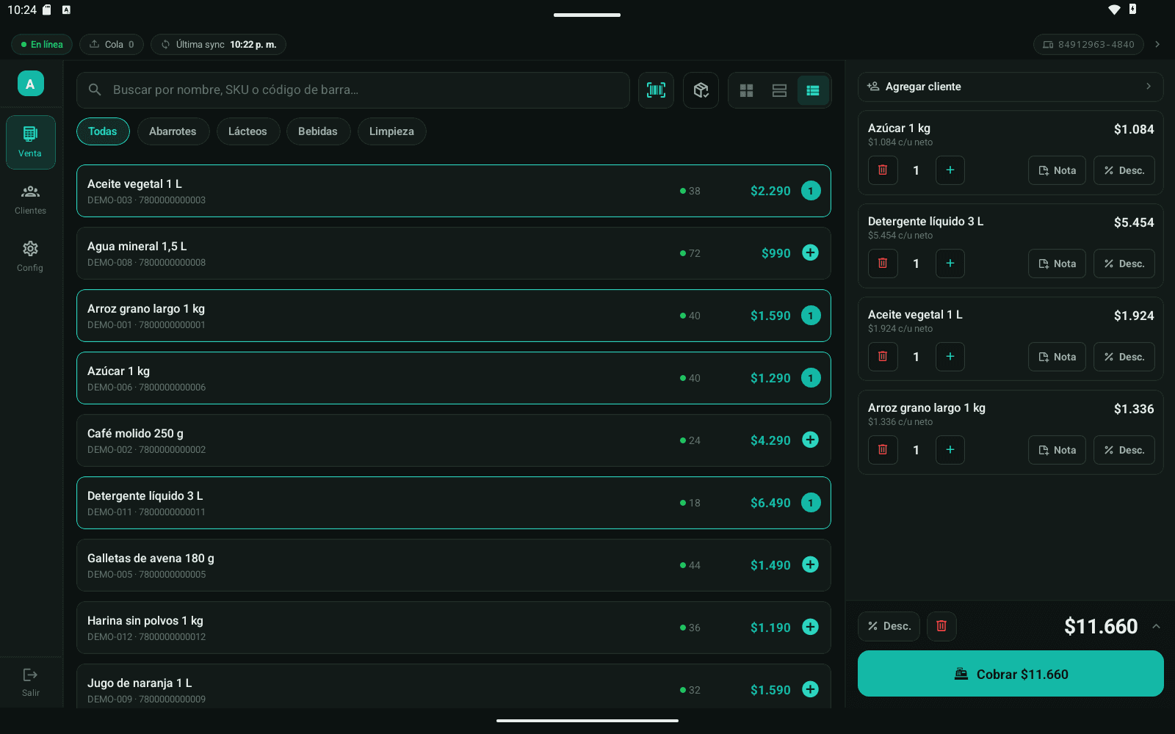
Task: Select the dense list view
Action: click(813, 90)
